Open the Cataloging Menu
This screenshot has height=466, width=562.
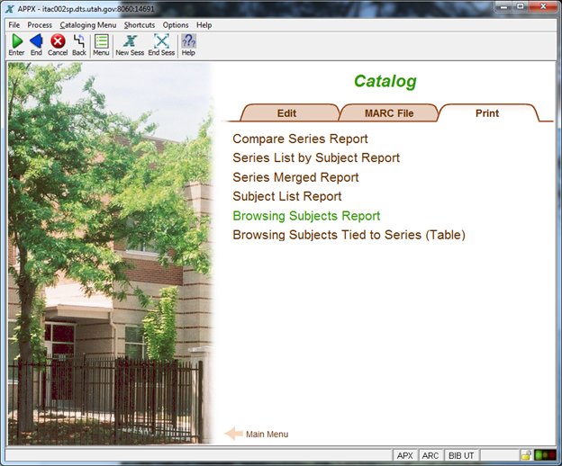tap(87, 25)
